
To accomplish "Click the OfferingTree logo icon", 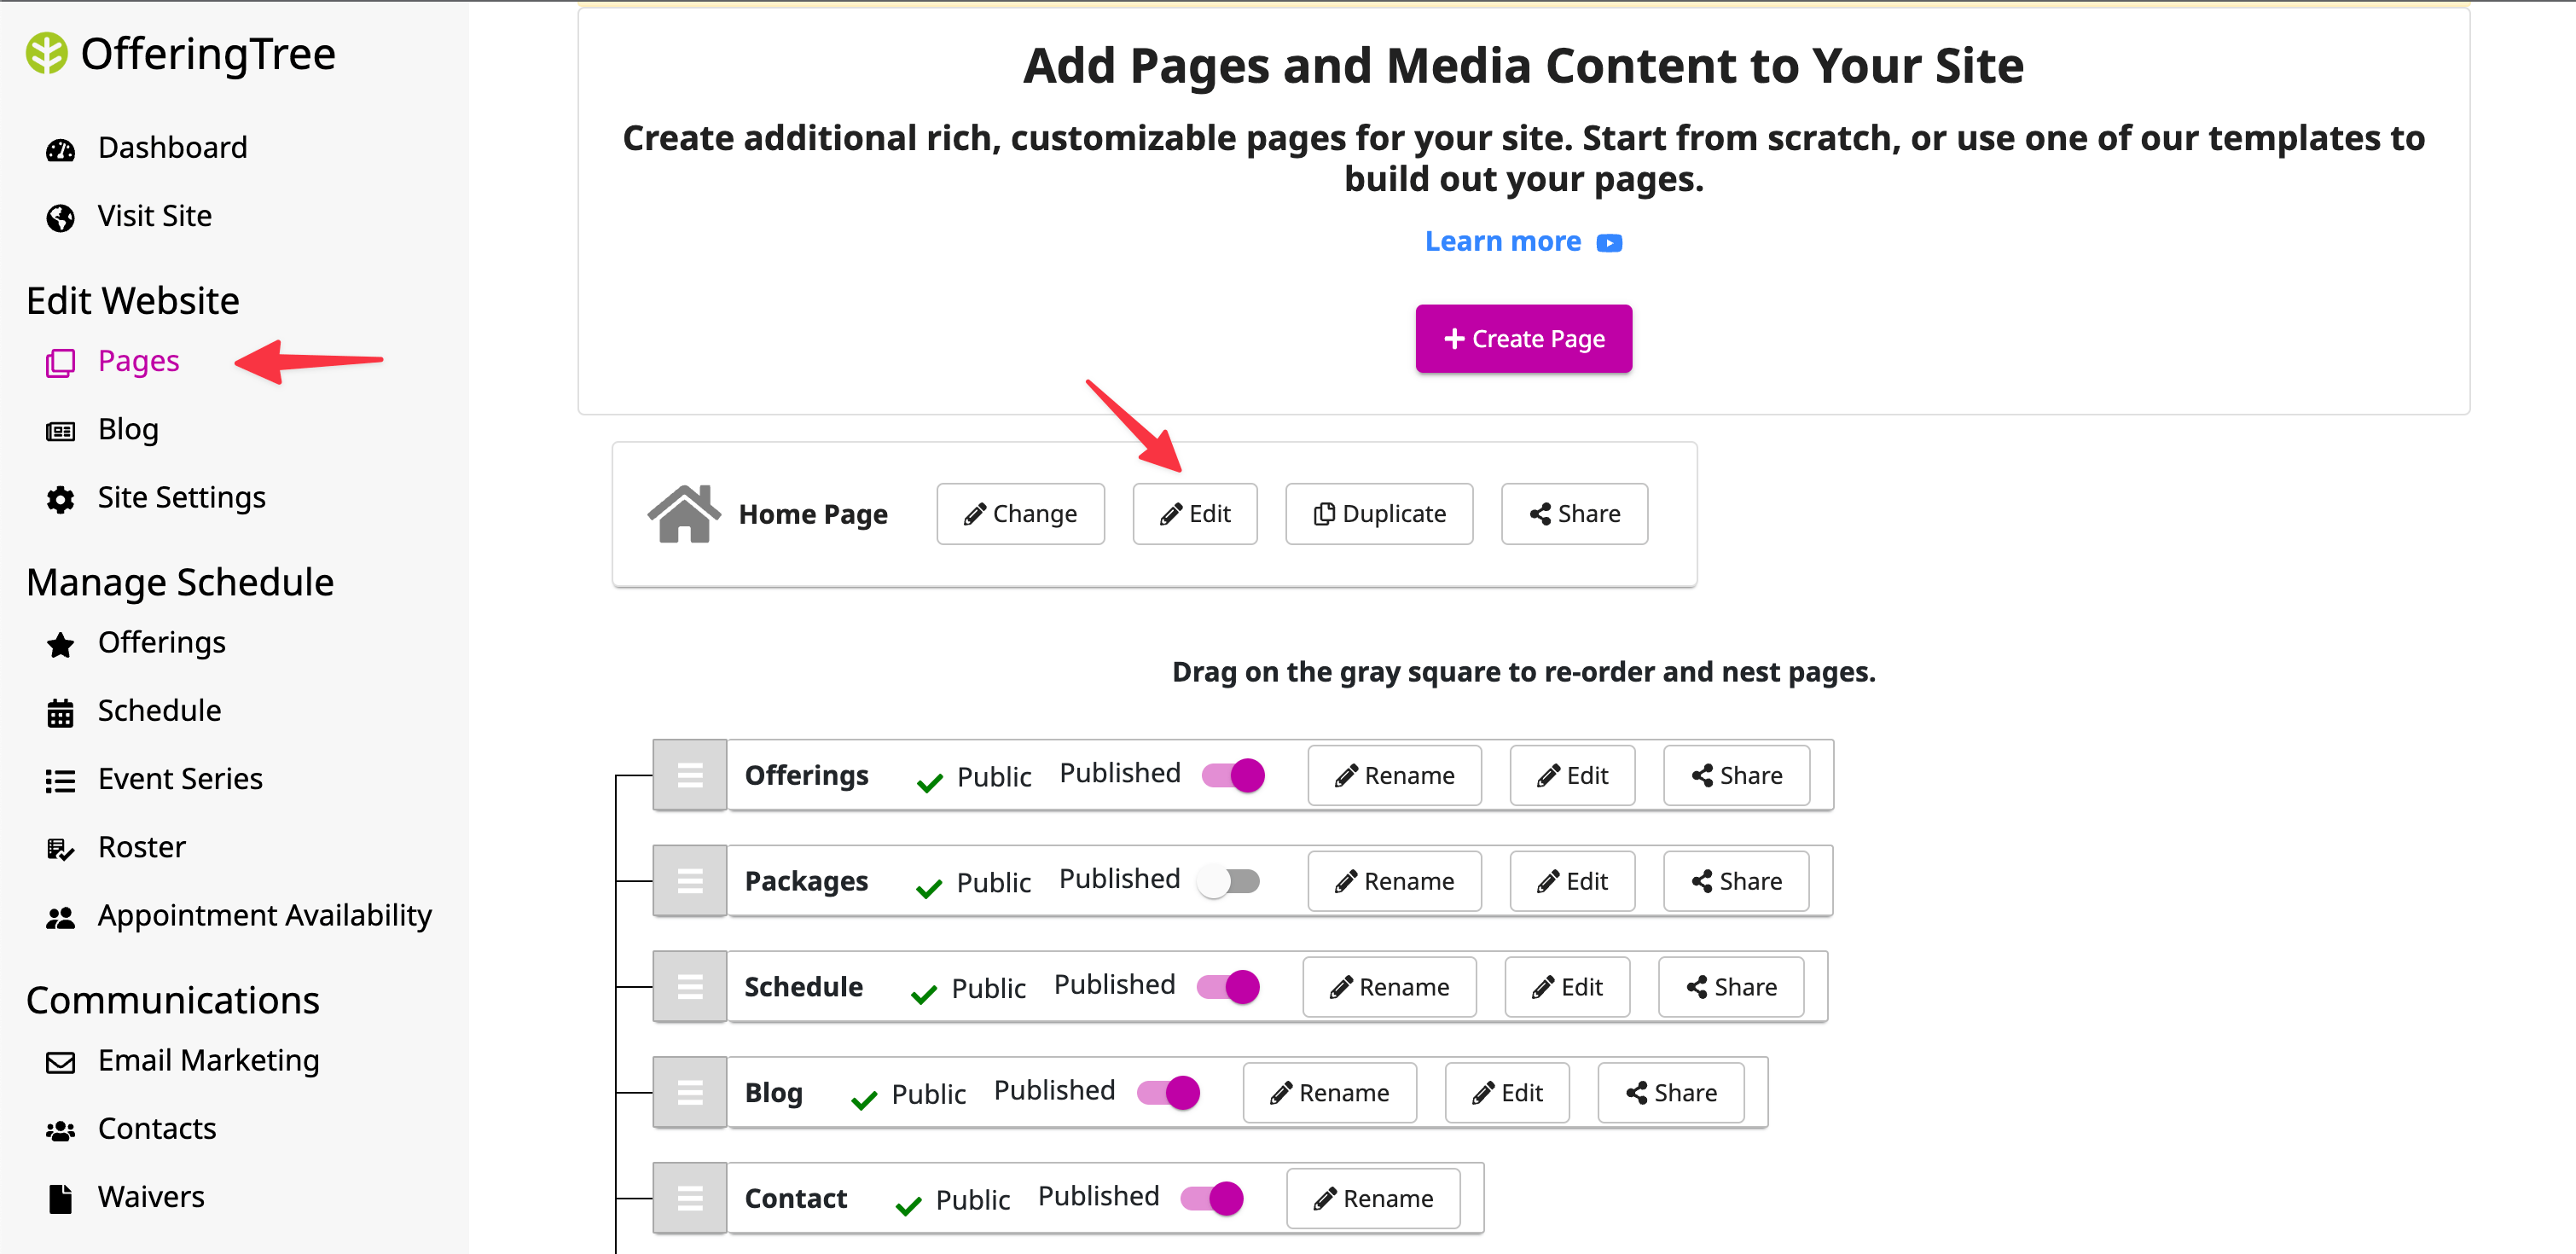I will tap(47, 52).
